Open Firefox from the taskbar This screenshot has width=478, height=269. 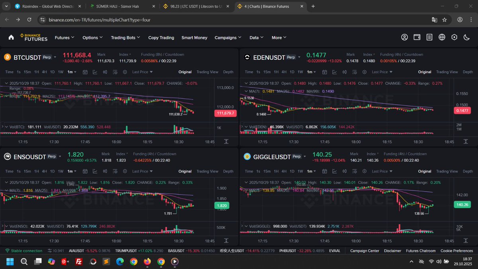(147, 261)
